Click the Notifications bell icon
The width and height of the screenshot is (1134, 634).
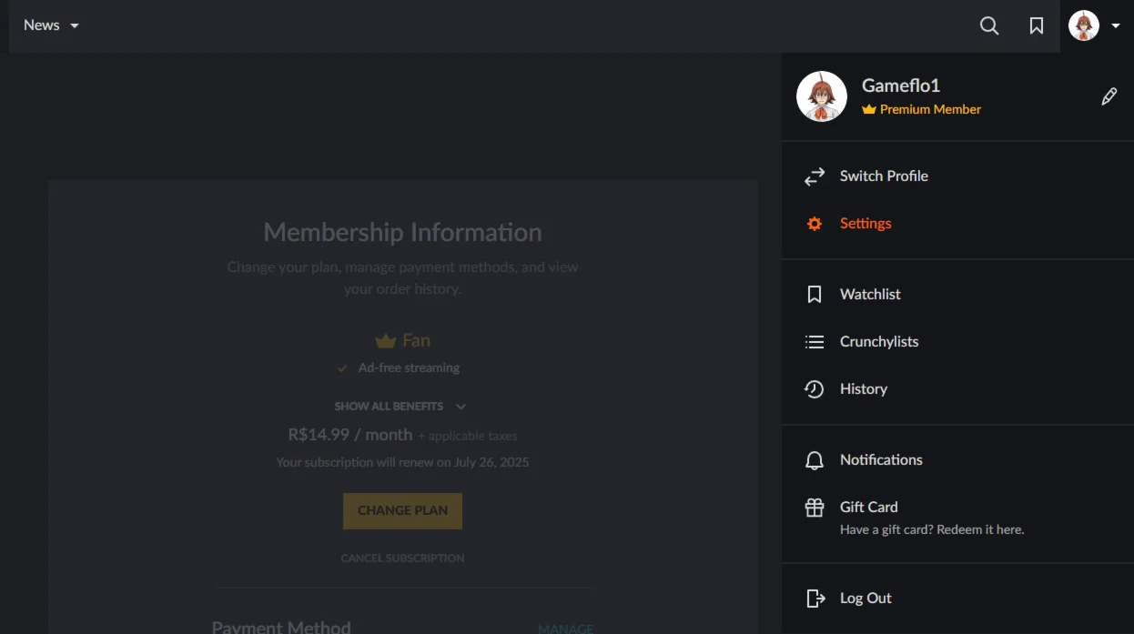(x=815, y=460)
